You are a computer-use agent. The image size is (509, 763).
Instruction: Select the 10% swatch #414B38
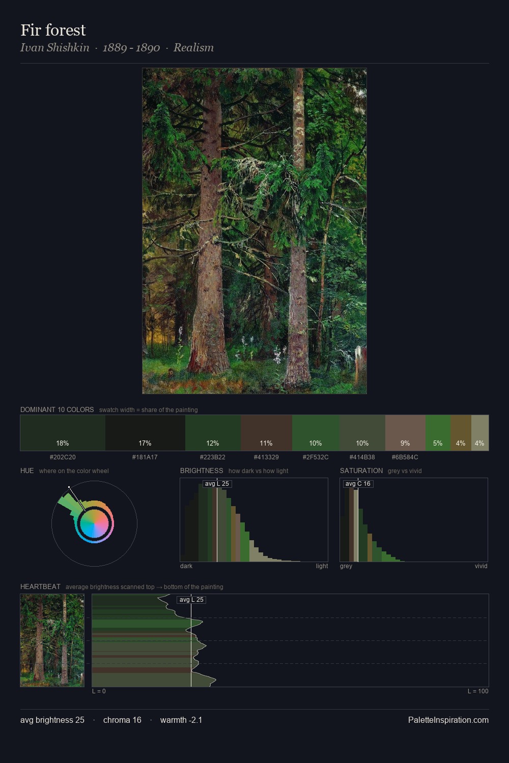(x=362, y=433)
